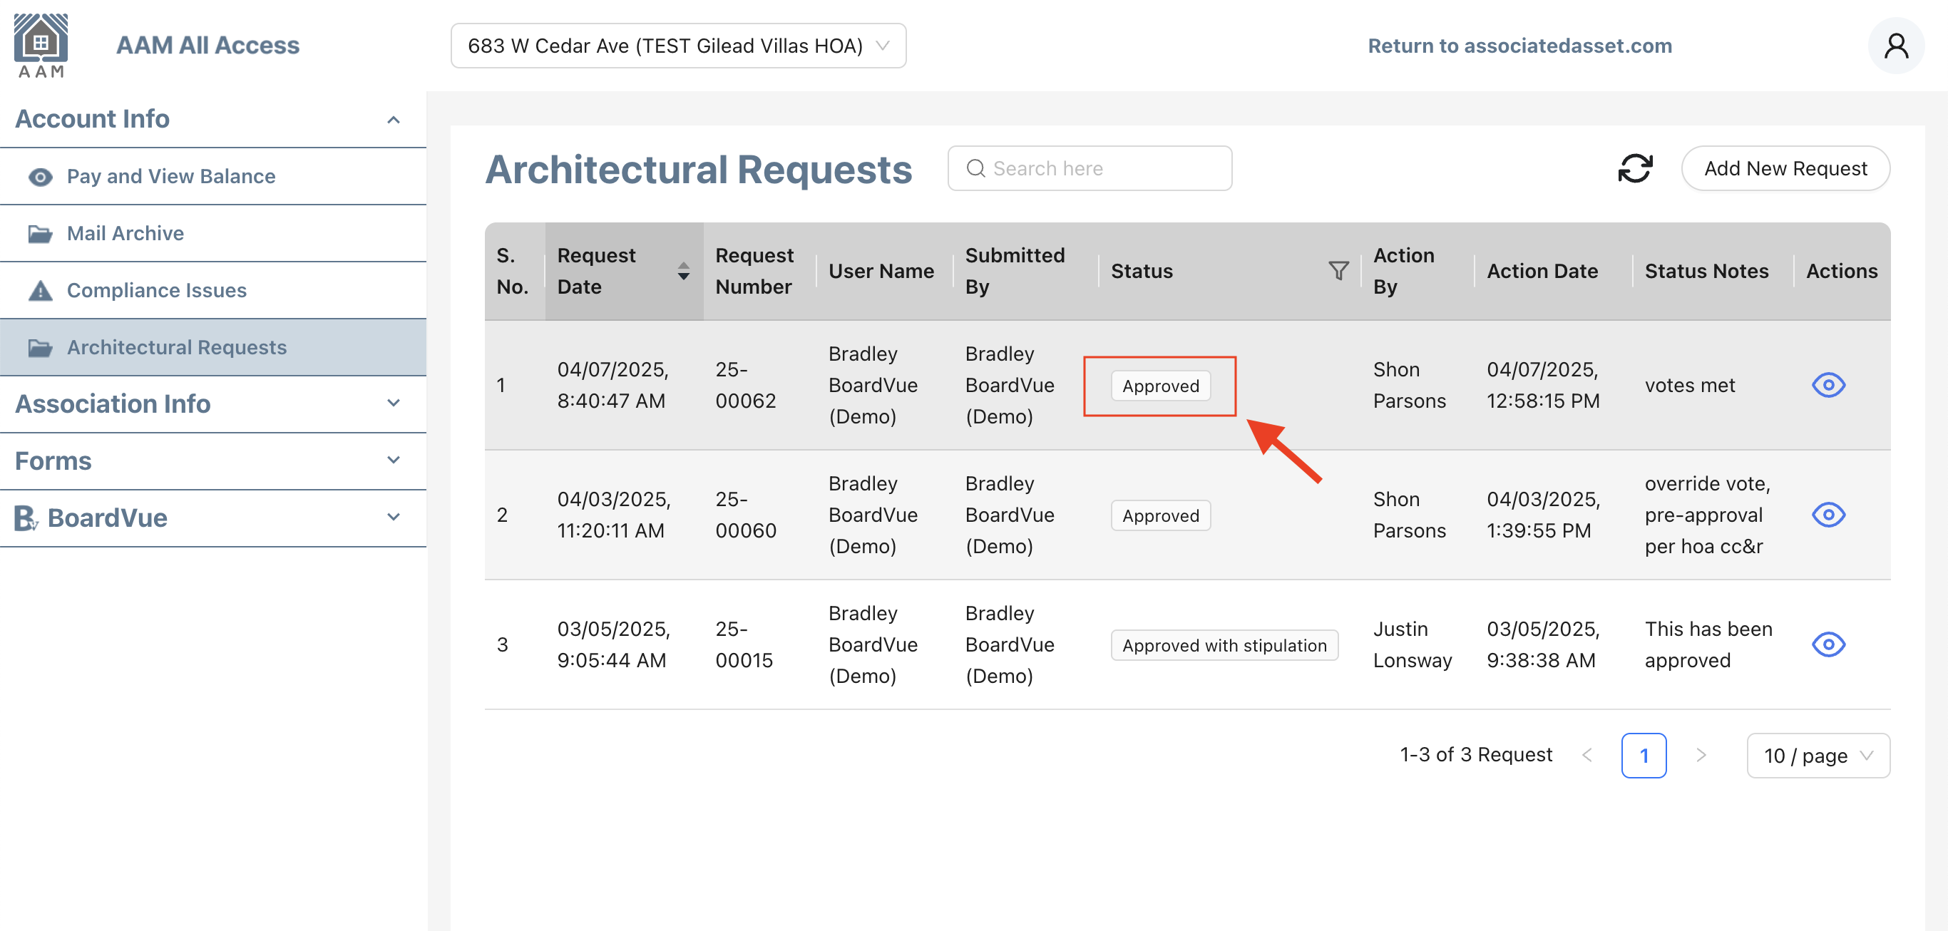1948x931 pixels.
Task: Click the Architectural Requests folder icon
Action: point(40,348)
